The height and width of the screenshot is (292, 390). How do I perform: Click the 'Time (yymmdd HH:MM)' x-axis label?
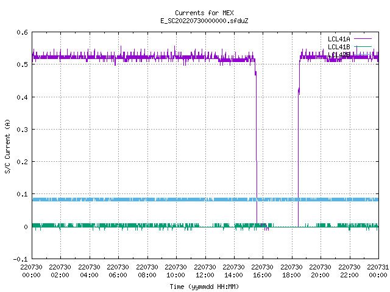click(x=204, y=287)
